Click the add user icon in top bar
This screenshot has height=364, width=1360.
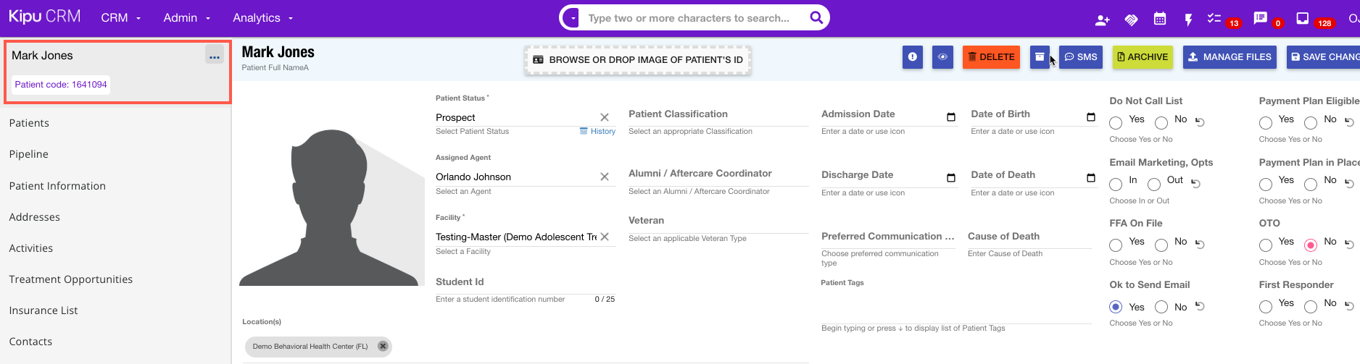click(x=1102, y=20)
